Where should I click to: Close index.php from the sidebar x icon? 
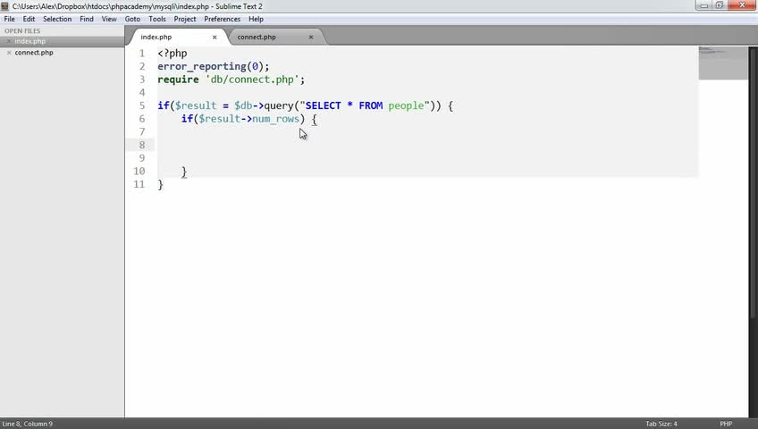(x=9, y=41)
